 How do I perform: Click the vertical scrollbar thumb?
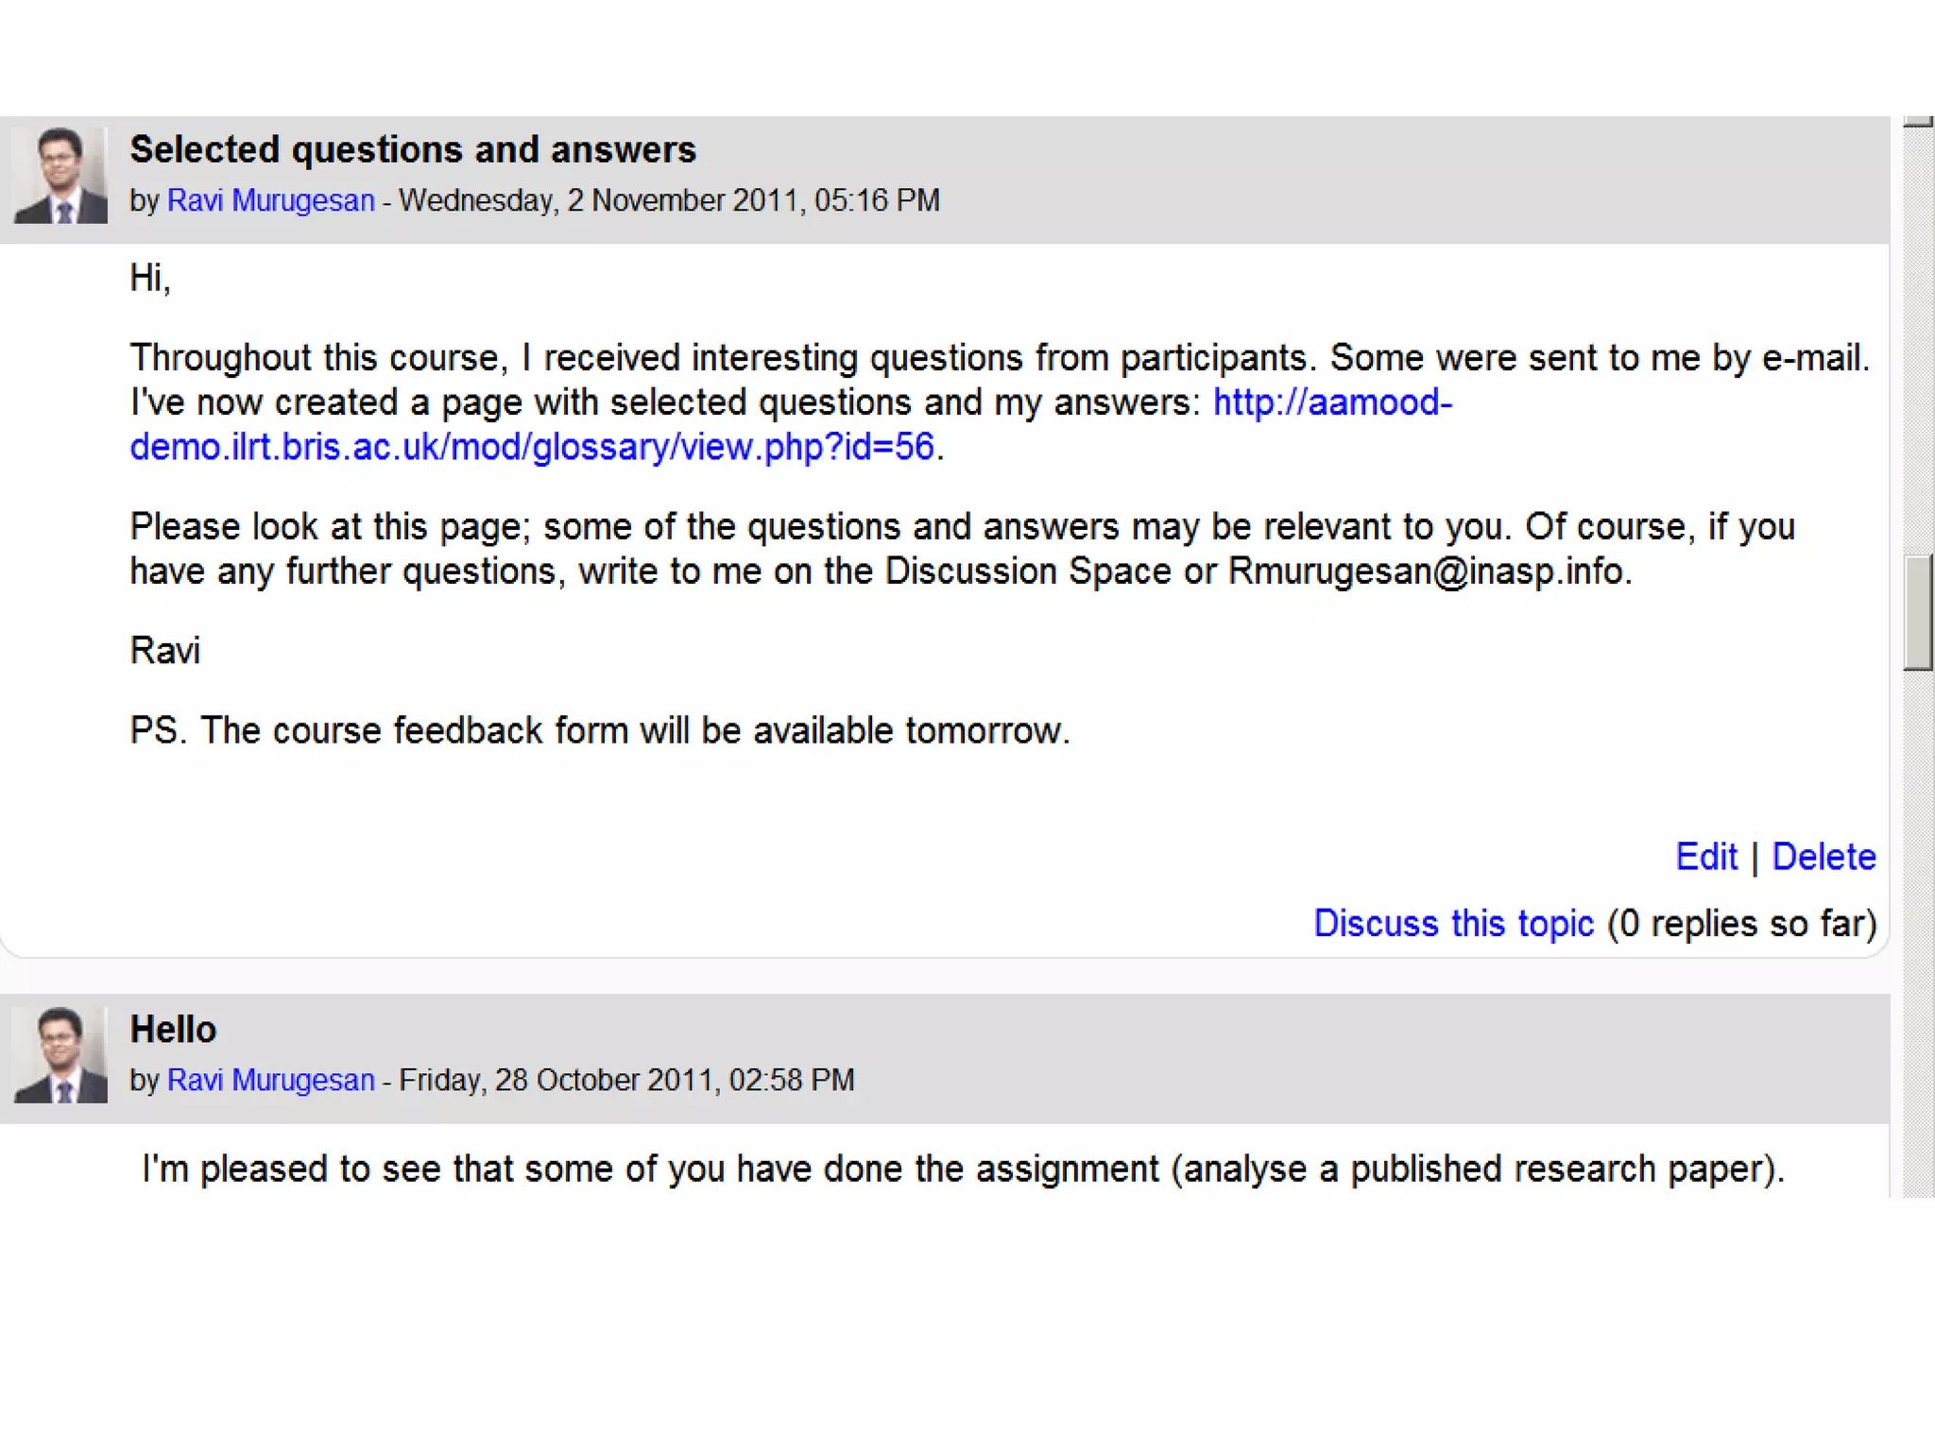click(1918, 612)
